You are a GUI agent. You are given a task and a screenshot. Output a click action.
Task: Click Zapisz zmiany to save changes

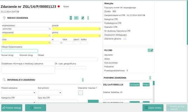pos(153,108)
